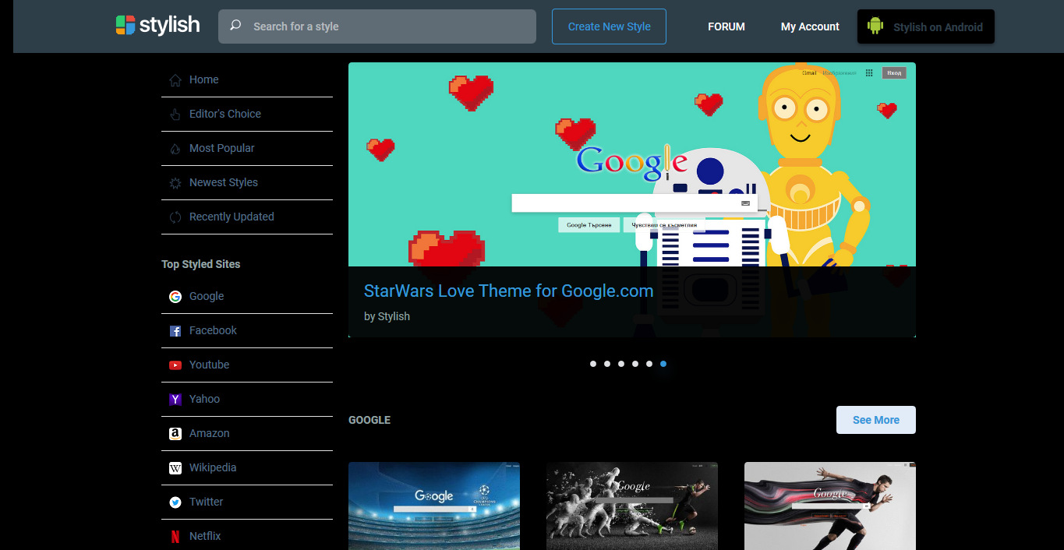Click the Newest Styles sparkle icon
Image resolution: width=1064 pixels, height=550 pixels.
[175, 182]
